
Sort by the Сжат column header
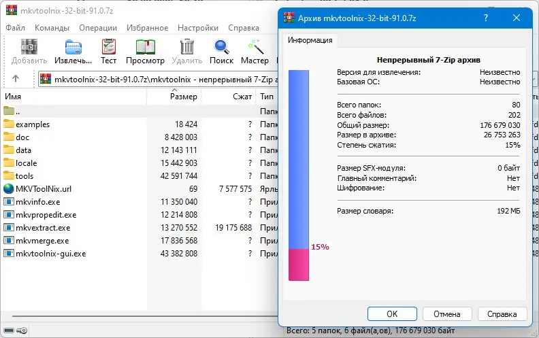(229, 97)
